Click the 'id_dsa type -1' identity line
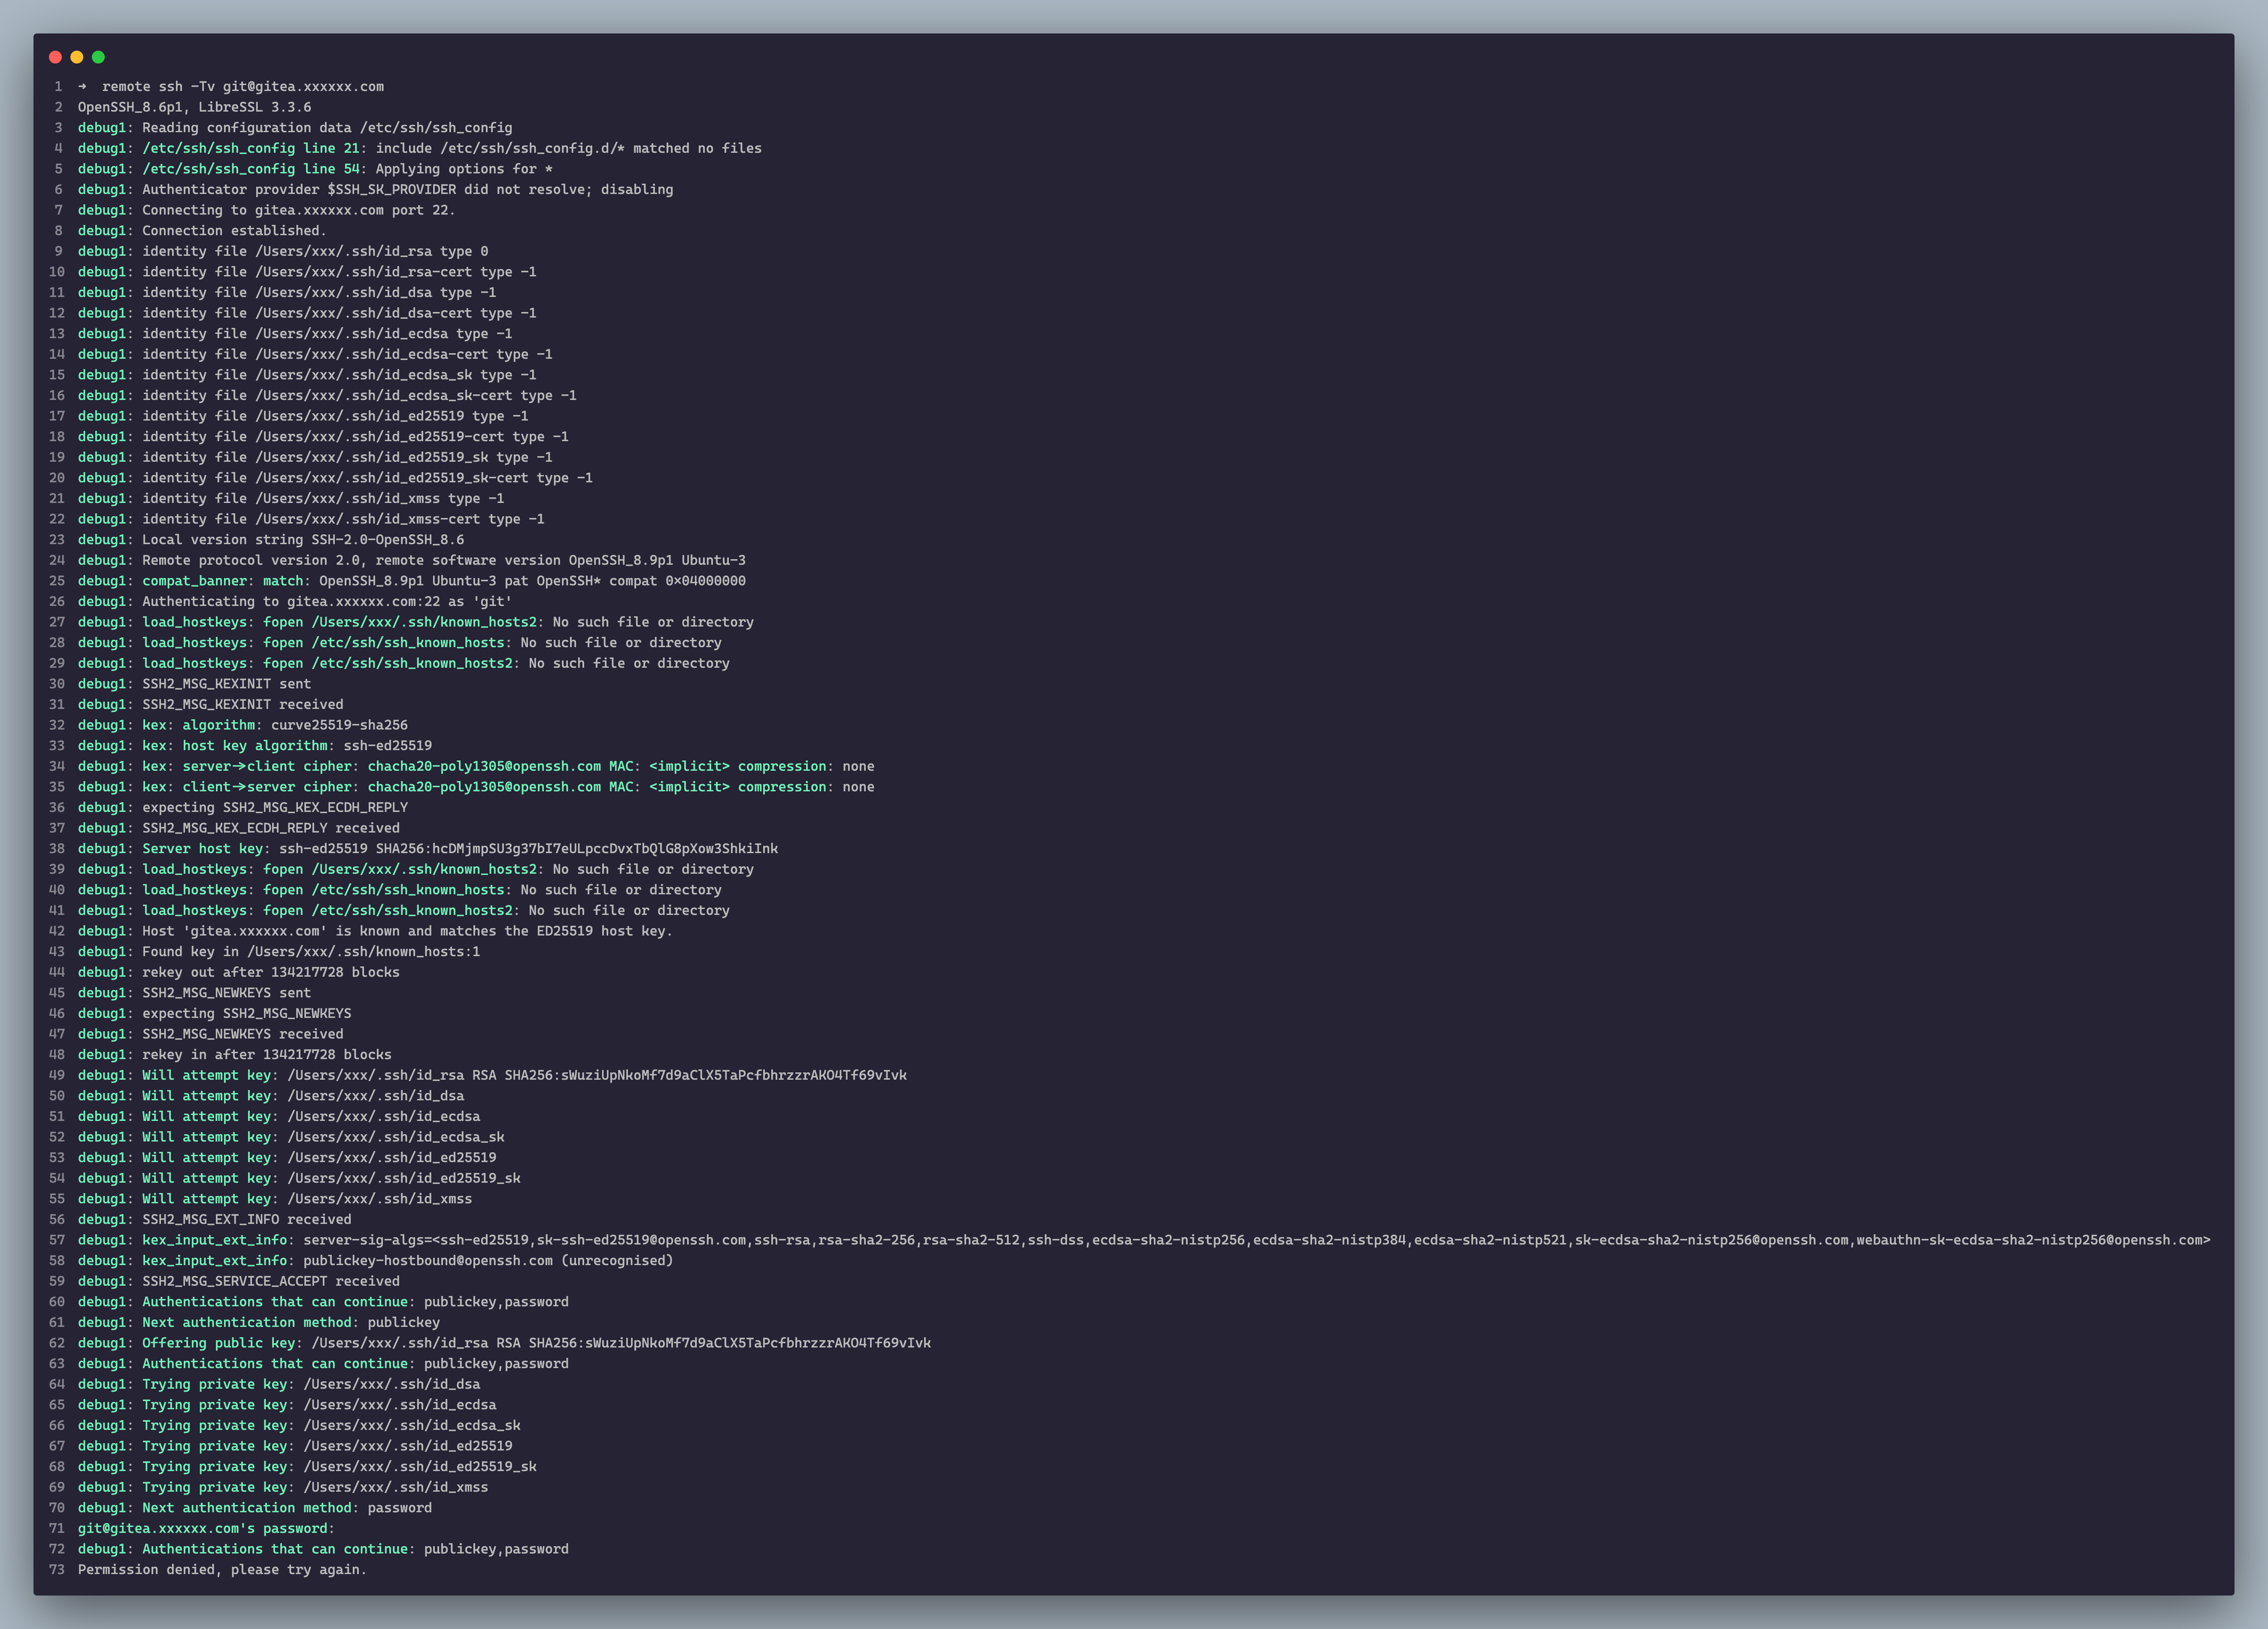This screenshot has width=2268, height=1629. (287, 293)
